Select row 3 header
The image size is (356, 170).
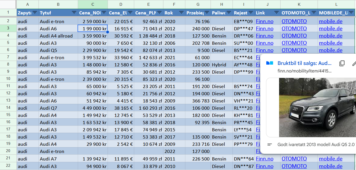tap(8, 28)
